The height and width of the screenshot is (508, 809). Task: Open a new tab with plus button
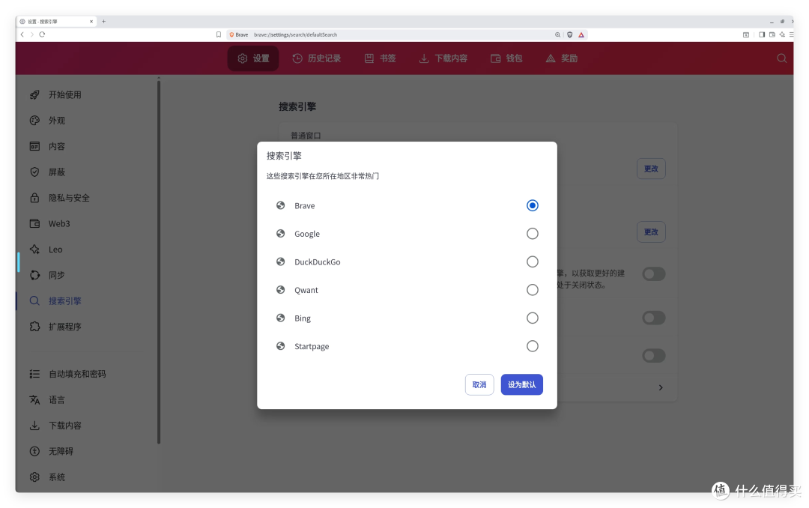pos(103,21)
